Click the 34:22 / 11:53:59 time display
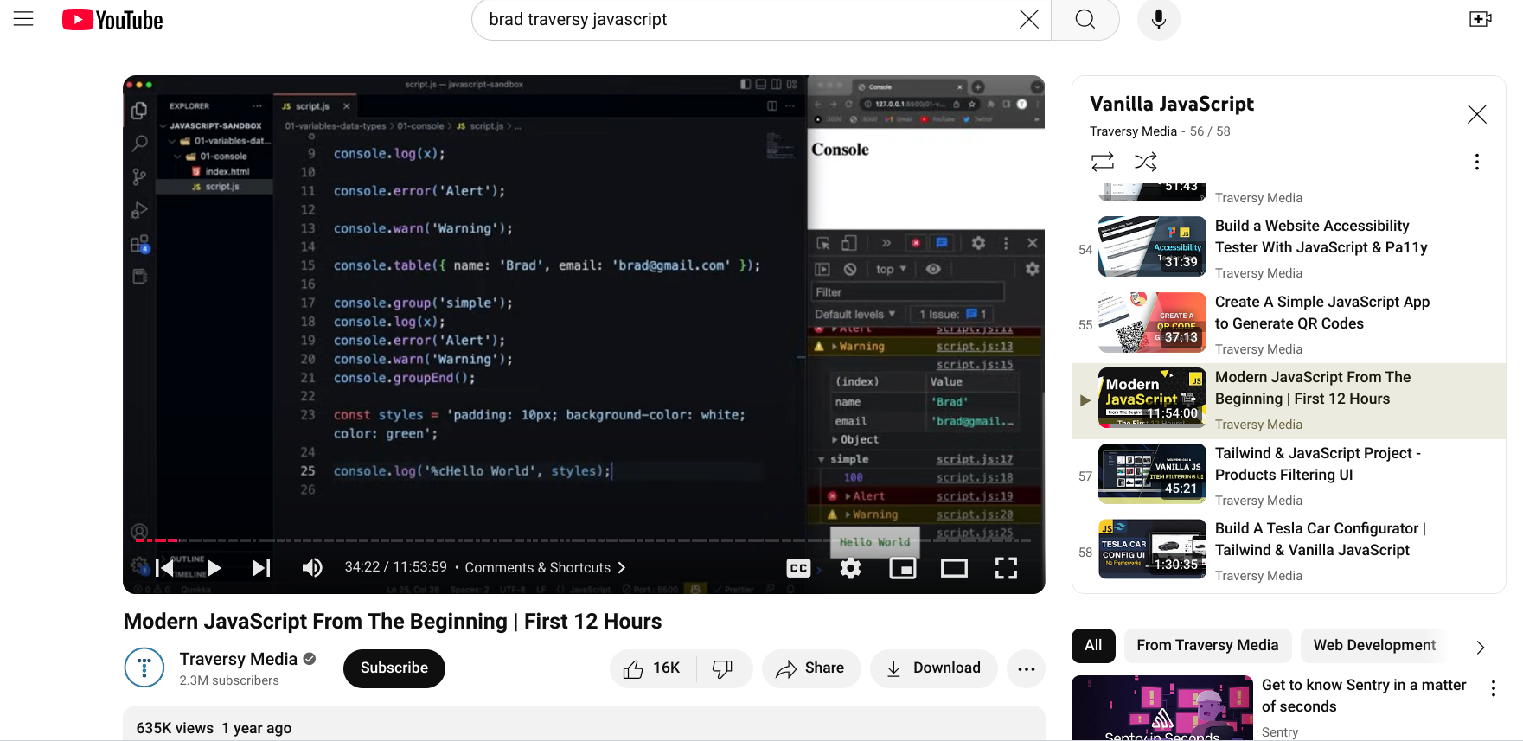 396,566
